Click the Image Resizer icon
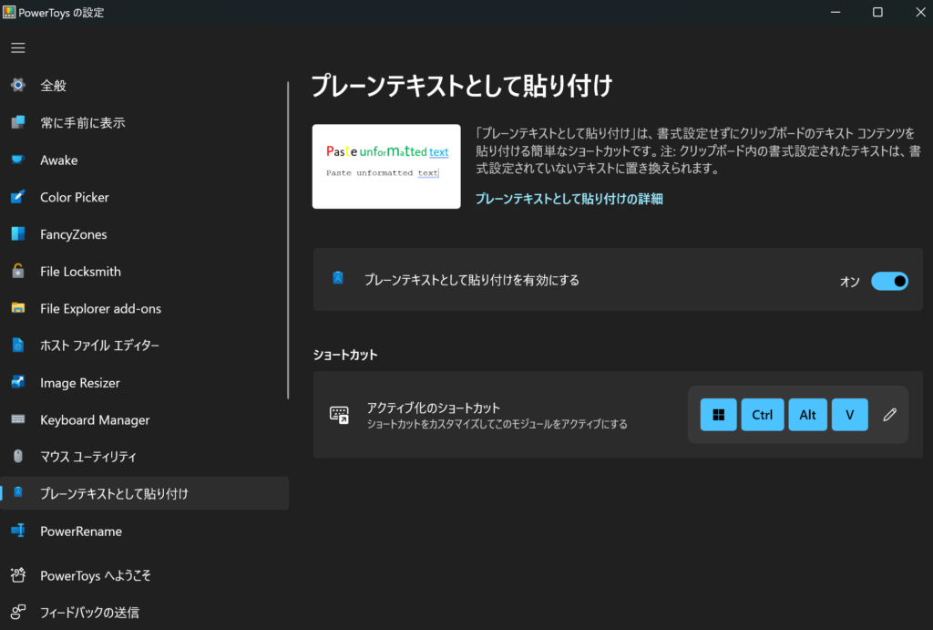The width and height of the screenshot is (933, 630). coord(18,382)
